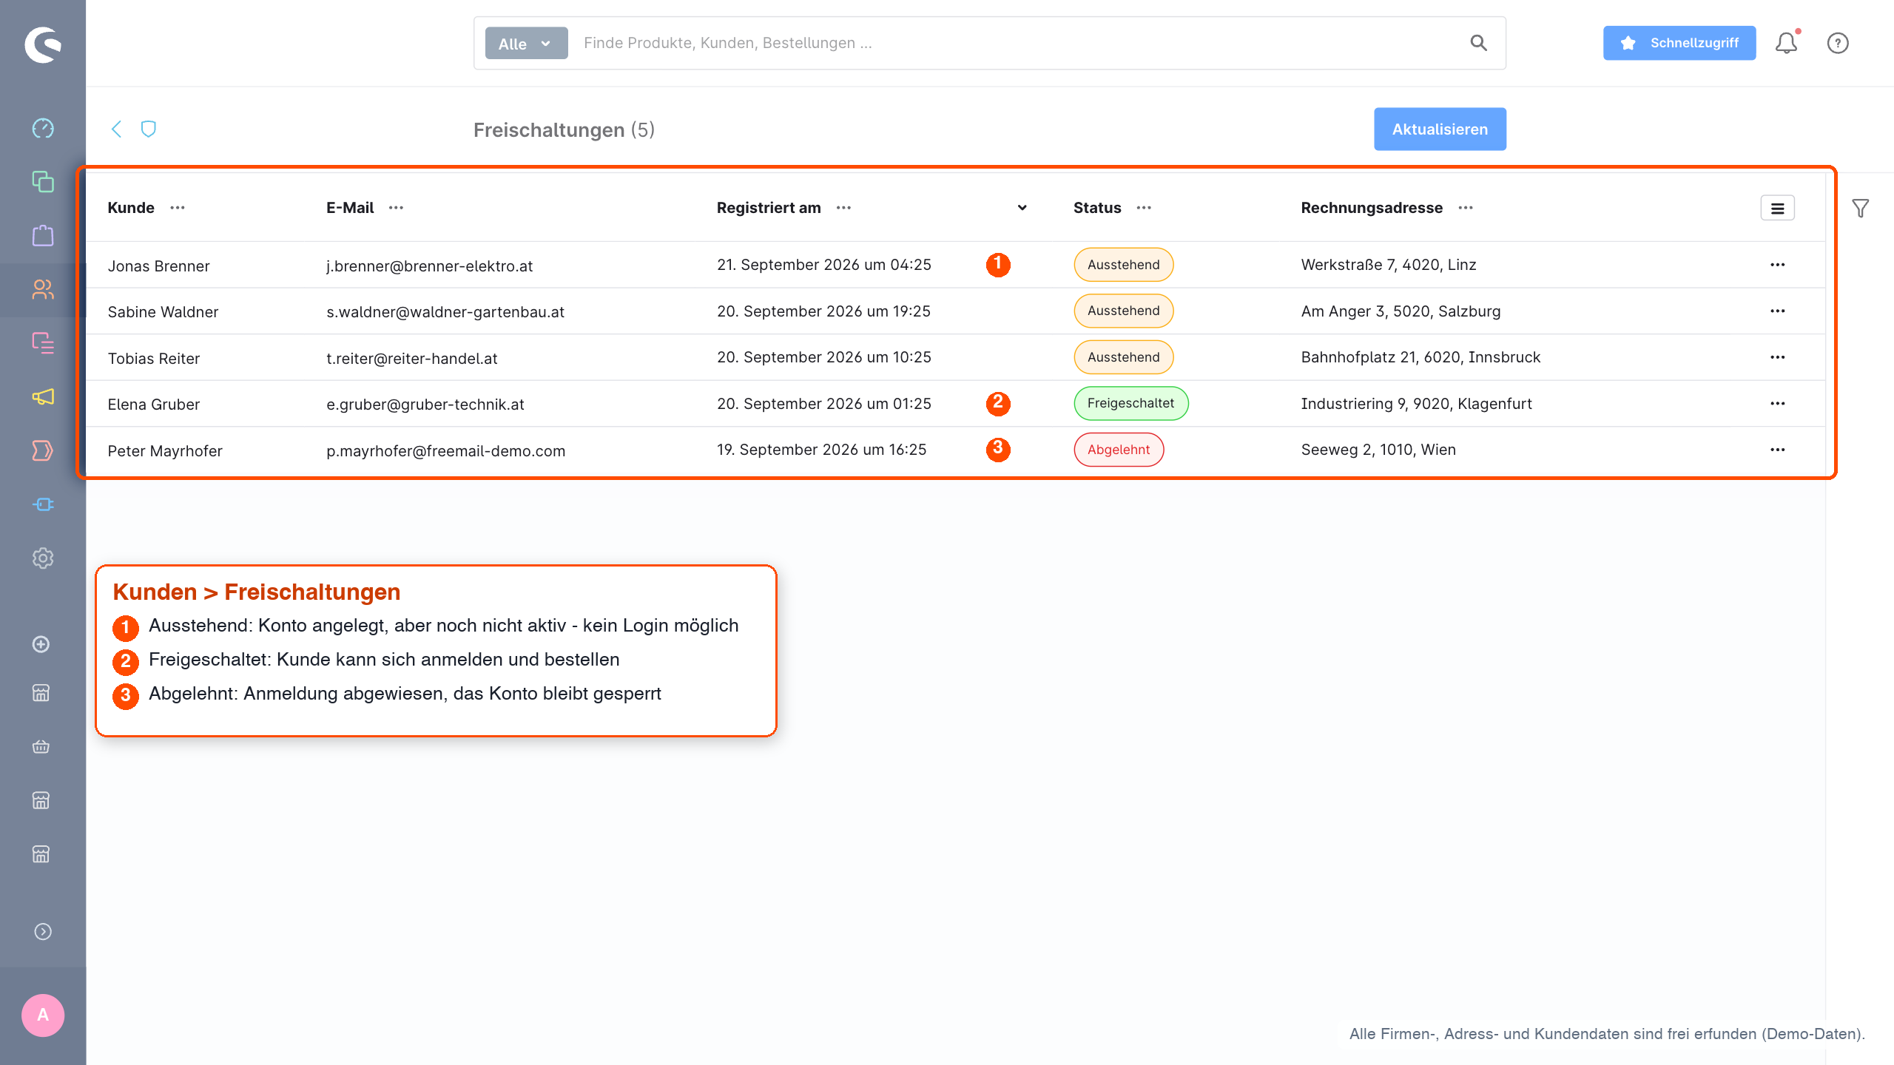This screenshot has height=1065, width=1894.
Task: Open the filter funnel icon beside the table
Action: click(x=1861, y=209)
